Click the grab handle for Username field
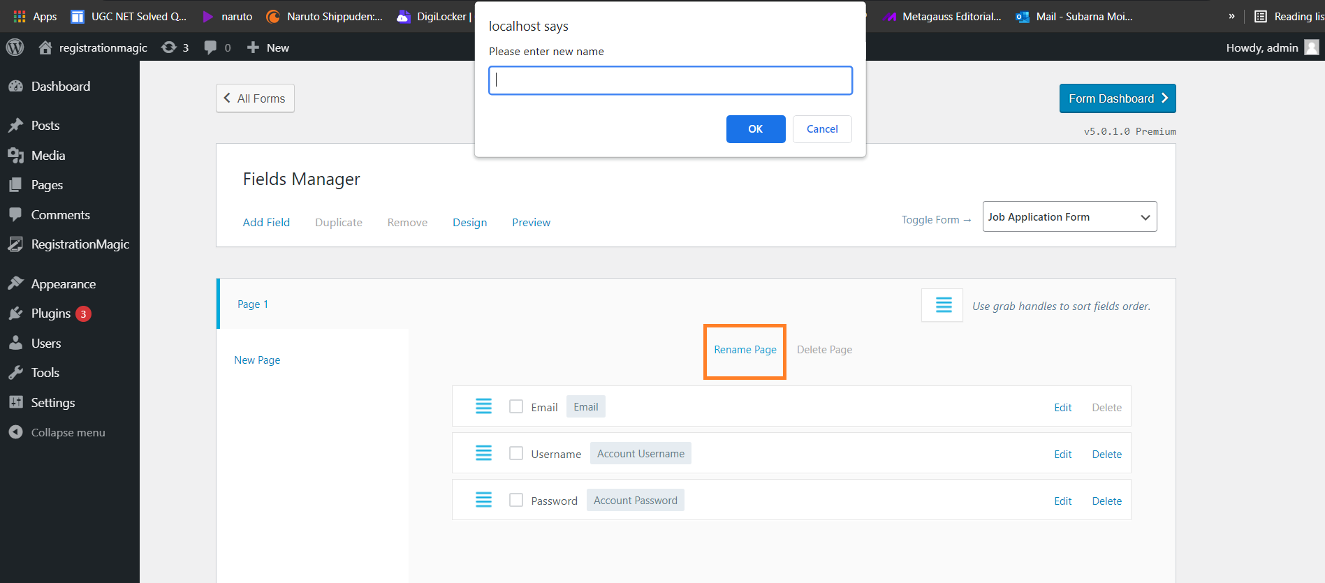The image size is (1325, 583). [x=483, y=453]
